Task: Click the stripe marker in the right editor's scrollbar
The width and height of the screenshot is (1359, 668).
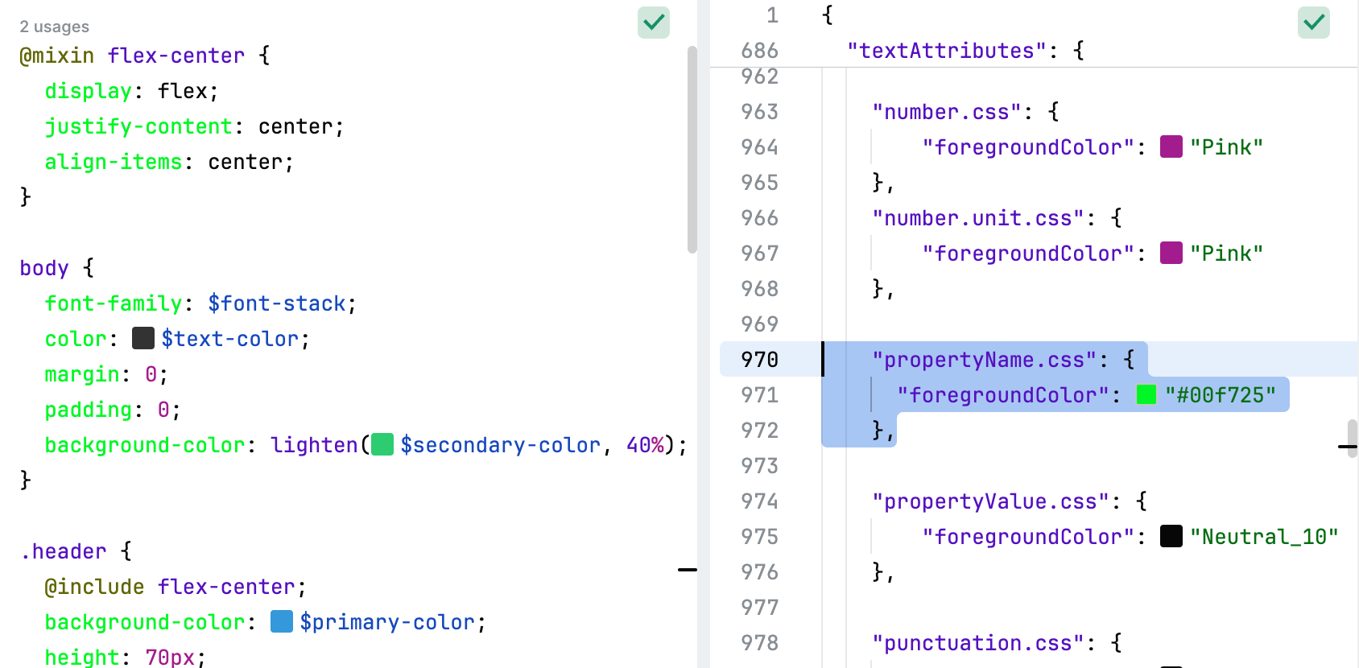Action: tap(1348, 446)
